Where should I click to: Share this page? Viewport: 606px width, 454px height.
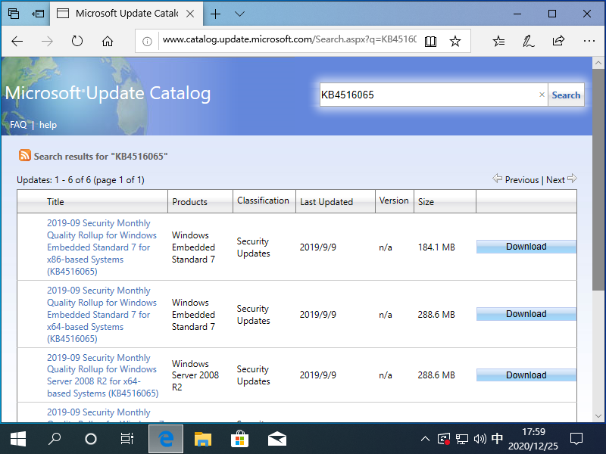[x=558, y=42]
